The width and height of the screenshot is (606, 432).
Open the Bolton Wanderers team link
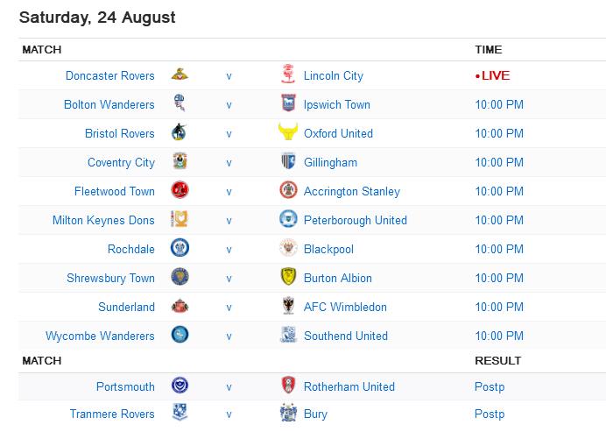click(109, 104)
